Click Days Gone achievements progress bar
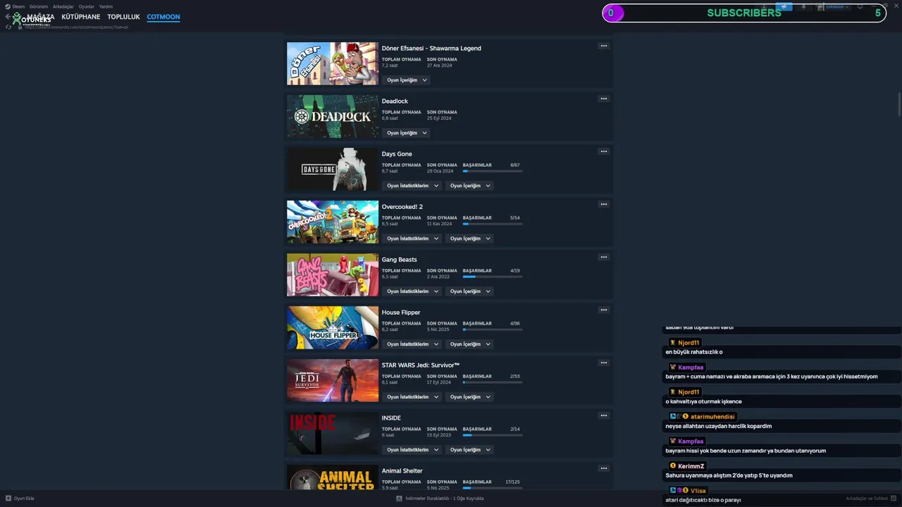 [493, 171]
